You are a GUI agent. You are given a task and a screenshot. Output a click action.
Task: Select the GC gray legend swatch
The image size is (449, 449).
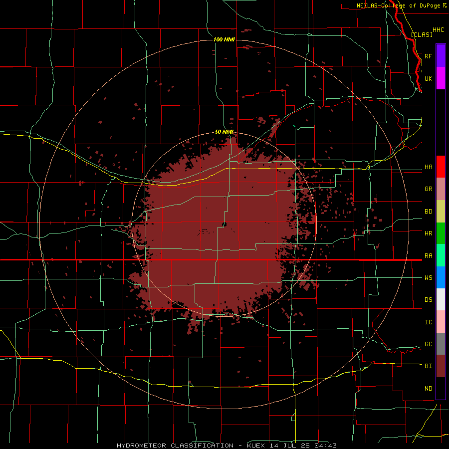441,344
